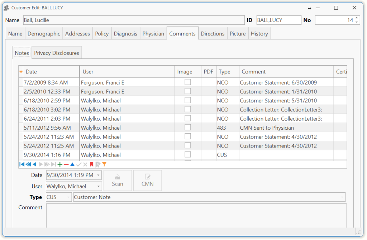This screenshot has width=367, height=240.
Task: Click the blue triangle edit record icon
Action: tap(72, 164)
